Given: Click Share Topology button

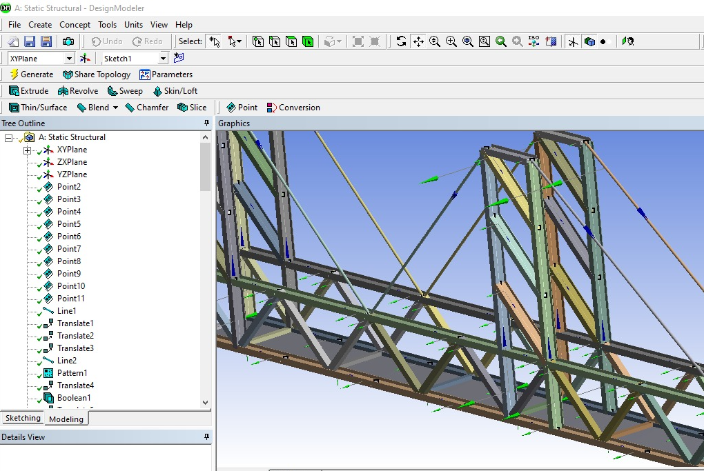Looking at the screenshot, I should click(97, 74).
